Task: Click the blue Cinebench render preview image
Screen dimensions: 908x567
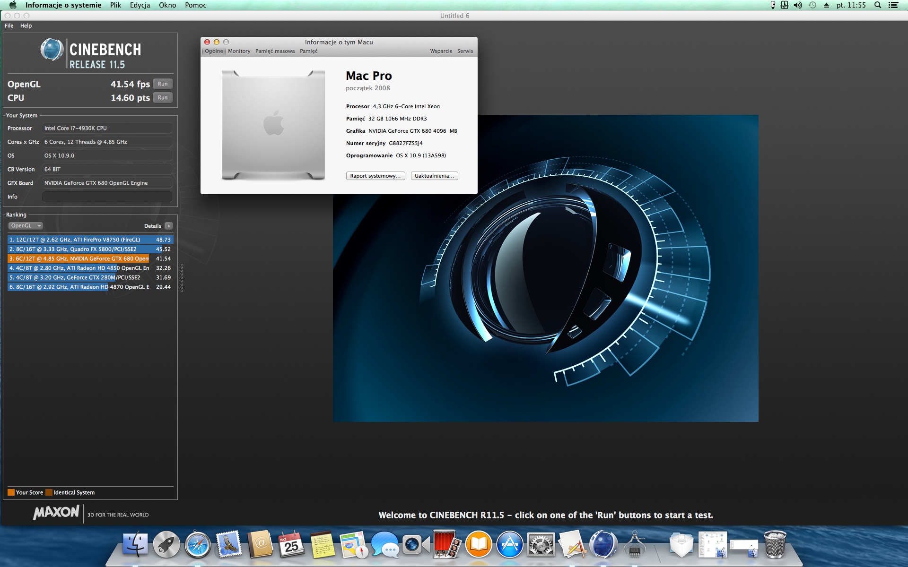Action: 546,268
